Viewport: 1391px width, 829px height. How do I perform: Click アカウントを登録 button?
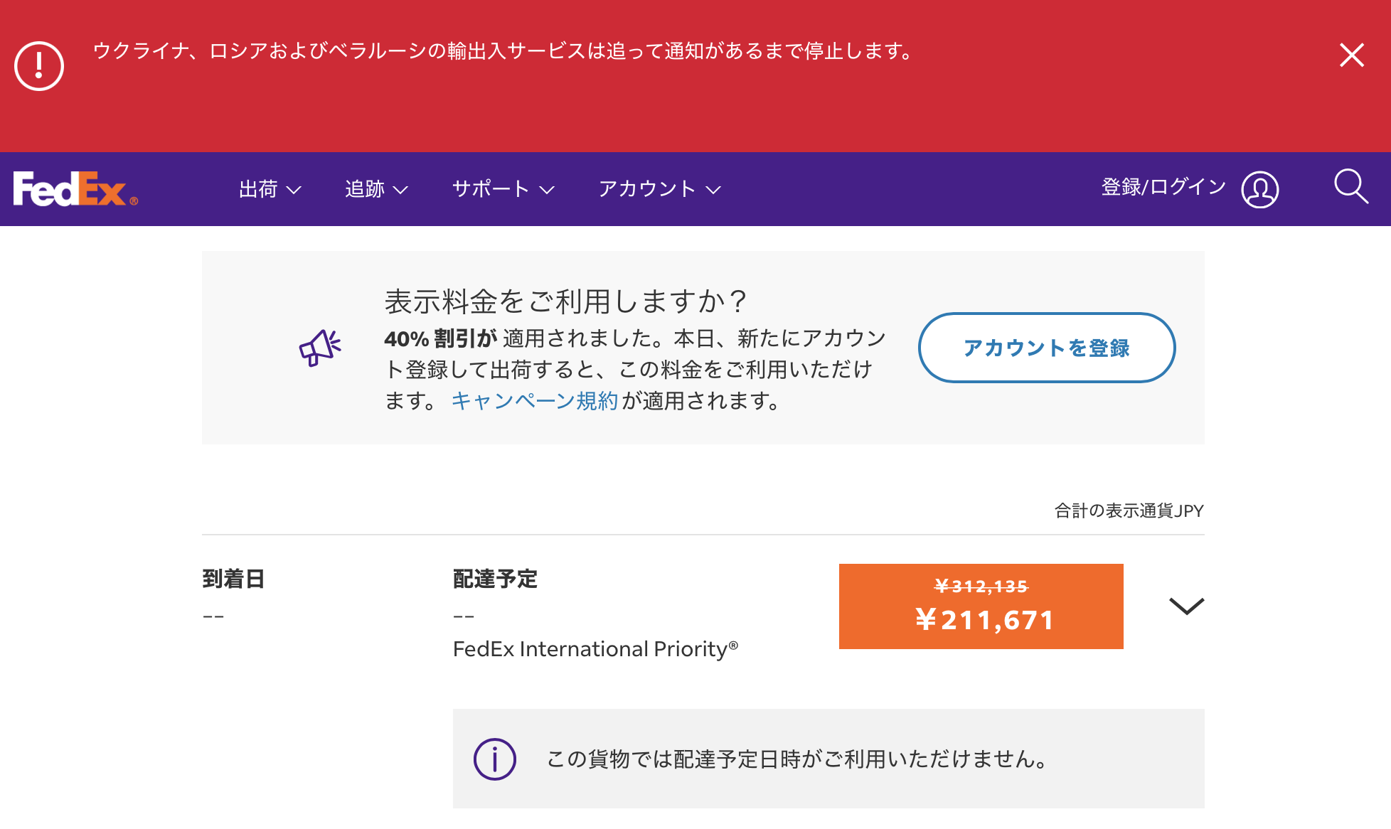coord(1047,348)
